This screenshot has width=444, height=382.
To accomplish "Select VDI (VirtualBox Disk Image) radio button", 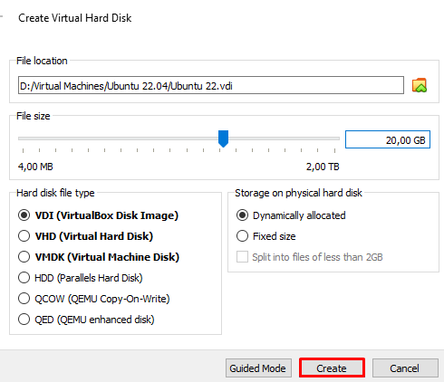I will point(24,215).
